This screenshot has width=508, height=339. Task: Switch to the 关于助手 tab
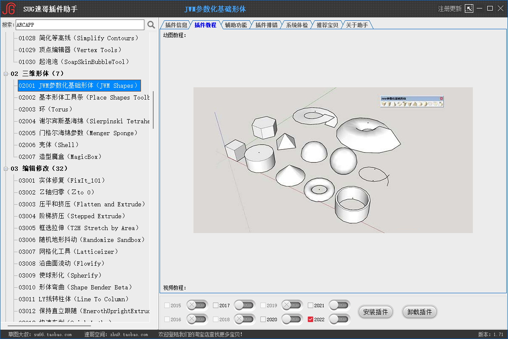pyautogui.click(x=357, y=25)
